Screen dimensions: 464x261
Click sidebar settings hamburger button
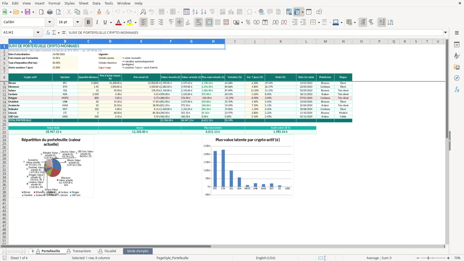pos(457,33)
